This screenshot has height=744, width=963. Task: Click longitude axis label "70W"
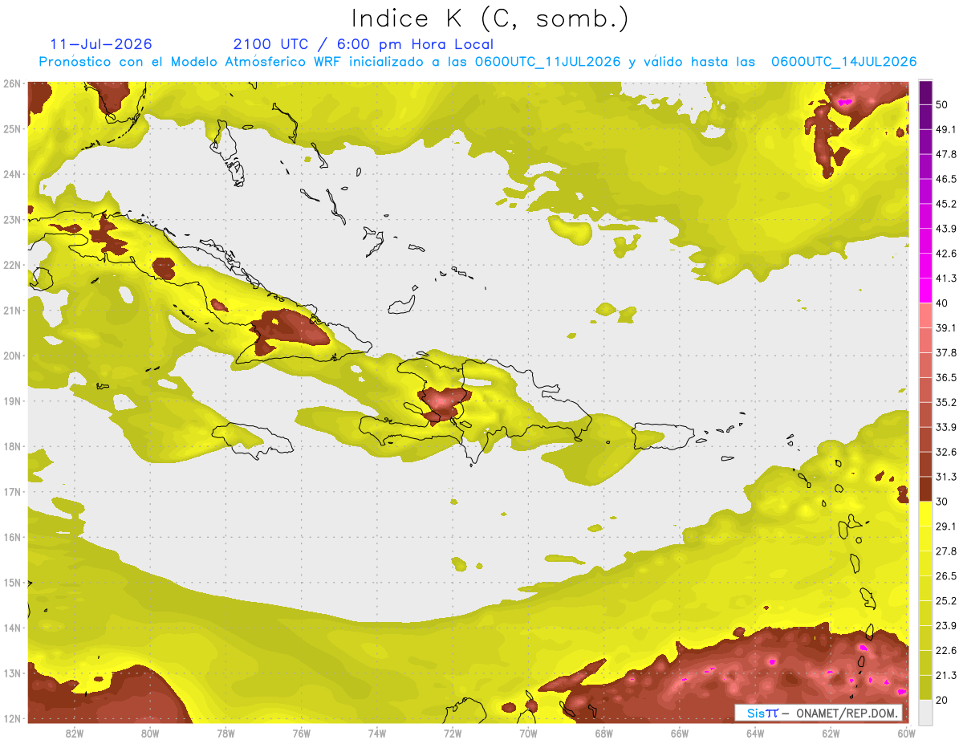pos(528,733)
